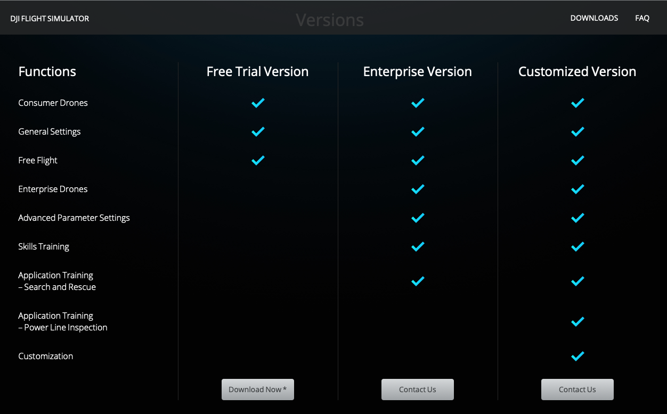The height and width of the screenshot is (414, 667).
Task: Click the Download Now button
Action: coord(258,390)
